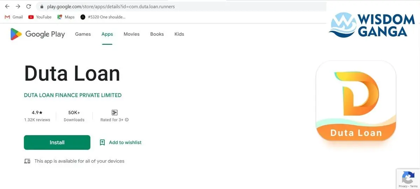The height and width of the screenshot is (189, 420).
Task: Reload the page with the refresh icon
Action: point(29,6)
